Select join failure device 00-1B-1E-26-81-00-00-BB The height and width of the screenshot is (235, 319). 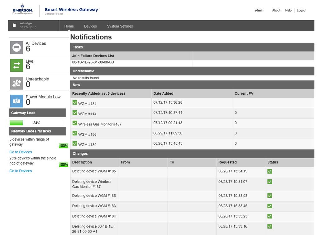[93, 62]
